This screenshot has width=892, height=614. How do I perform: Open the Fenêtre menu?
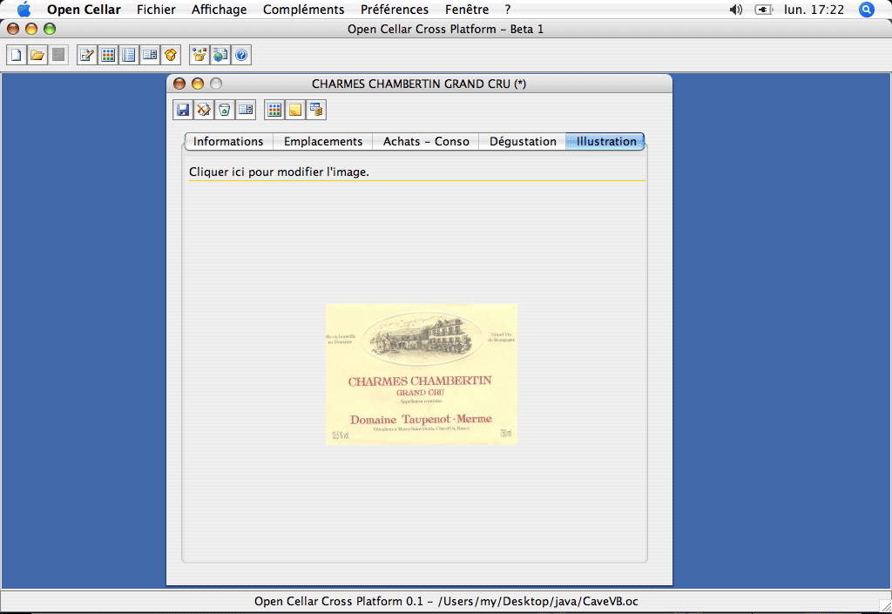(467, 10)
